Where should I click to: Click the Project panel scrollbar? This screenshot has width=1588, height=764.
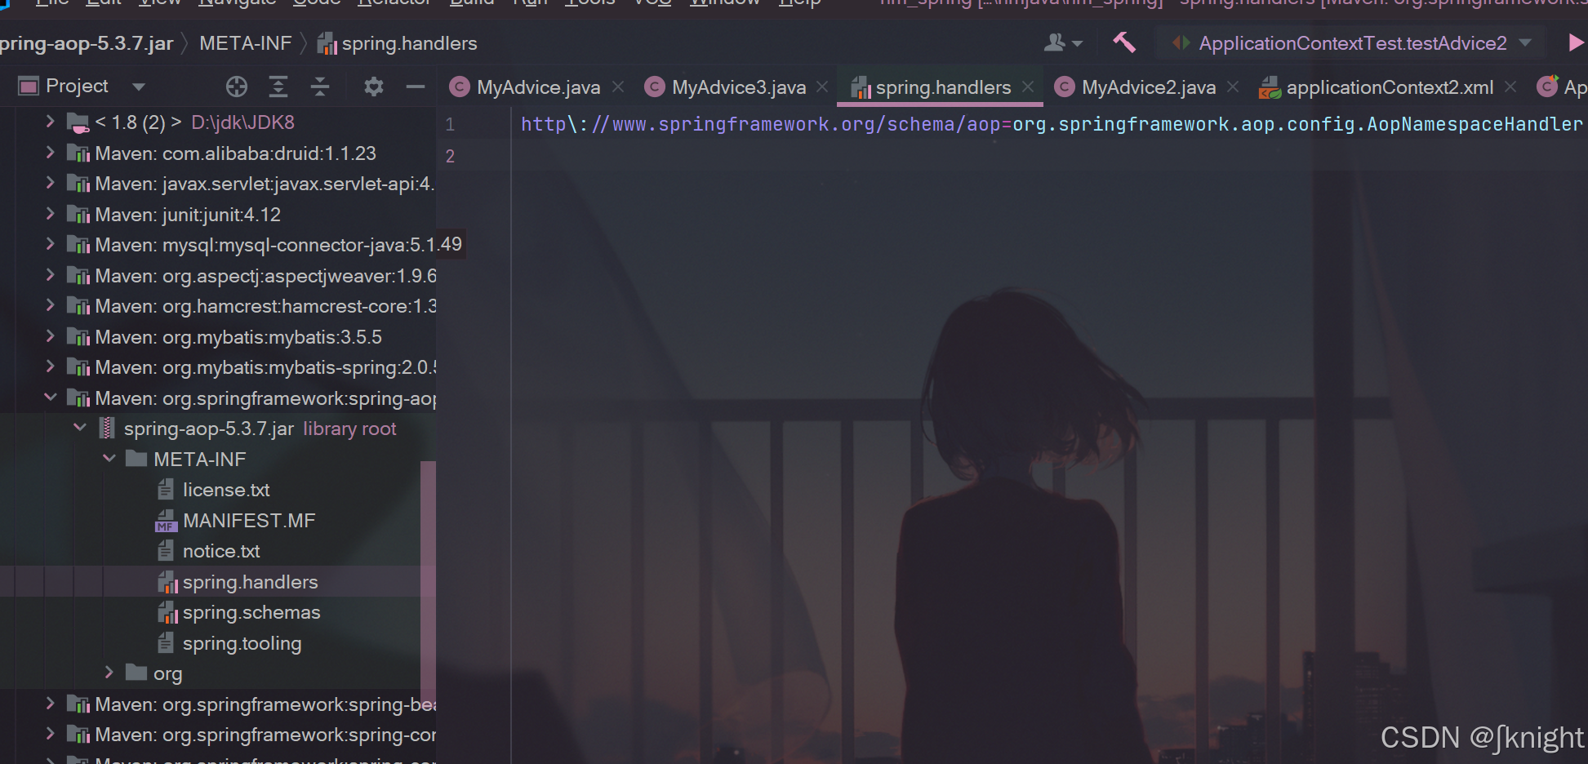click(428, 571)
